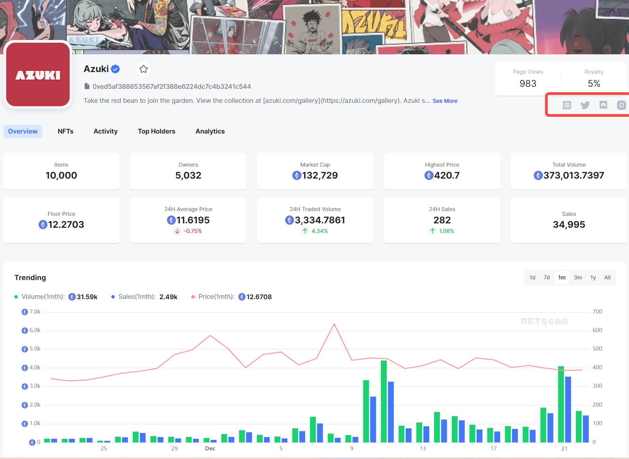Set the chart range to 1y

[593, 278]
